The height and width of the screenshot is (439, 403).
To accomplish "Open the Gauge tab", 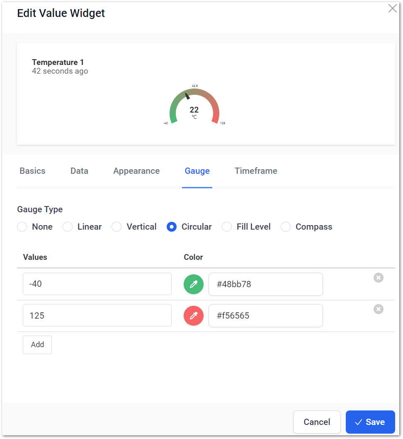I will (197, 171).
